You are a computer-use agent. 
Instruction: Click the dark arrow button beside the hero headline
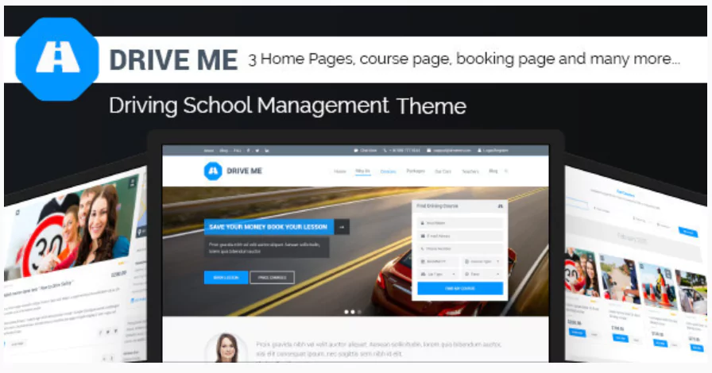click(x=342, y=227)
